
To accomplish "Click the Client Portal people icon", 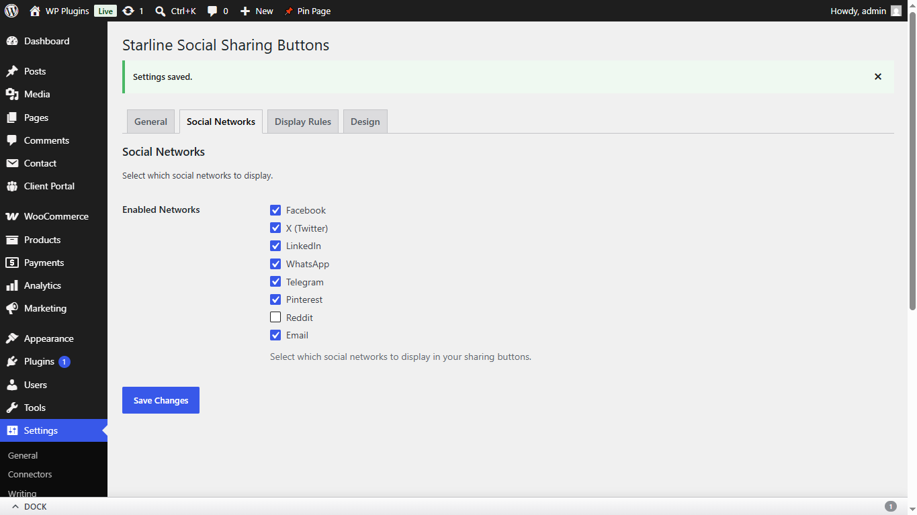I will tap(12, 186).
